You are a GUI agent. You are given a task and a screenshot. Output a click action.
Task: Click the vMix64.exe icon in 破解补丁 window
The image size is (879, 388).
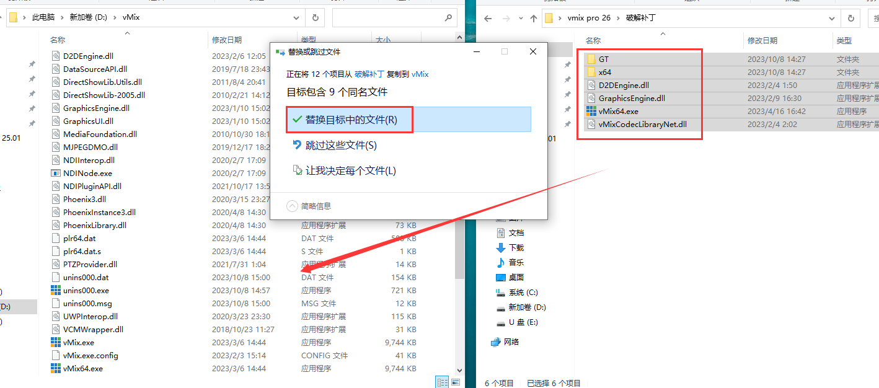pos(591,112)
